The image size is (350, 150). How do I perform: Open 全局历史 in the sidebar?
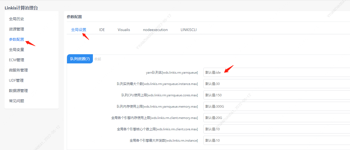(16, 19)
